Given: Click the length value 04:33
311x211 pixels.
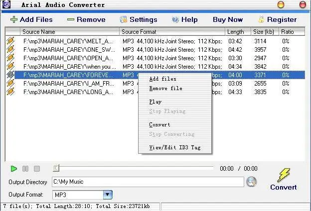Looking at the screenshot, I should [235, 92].
